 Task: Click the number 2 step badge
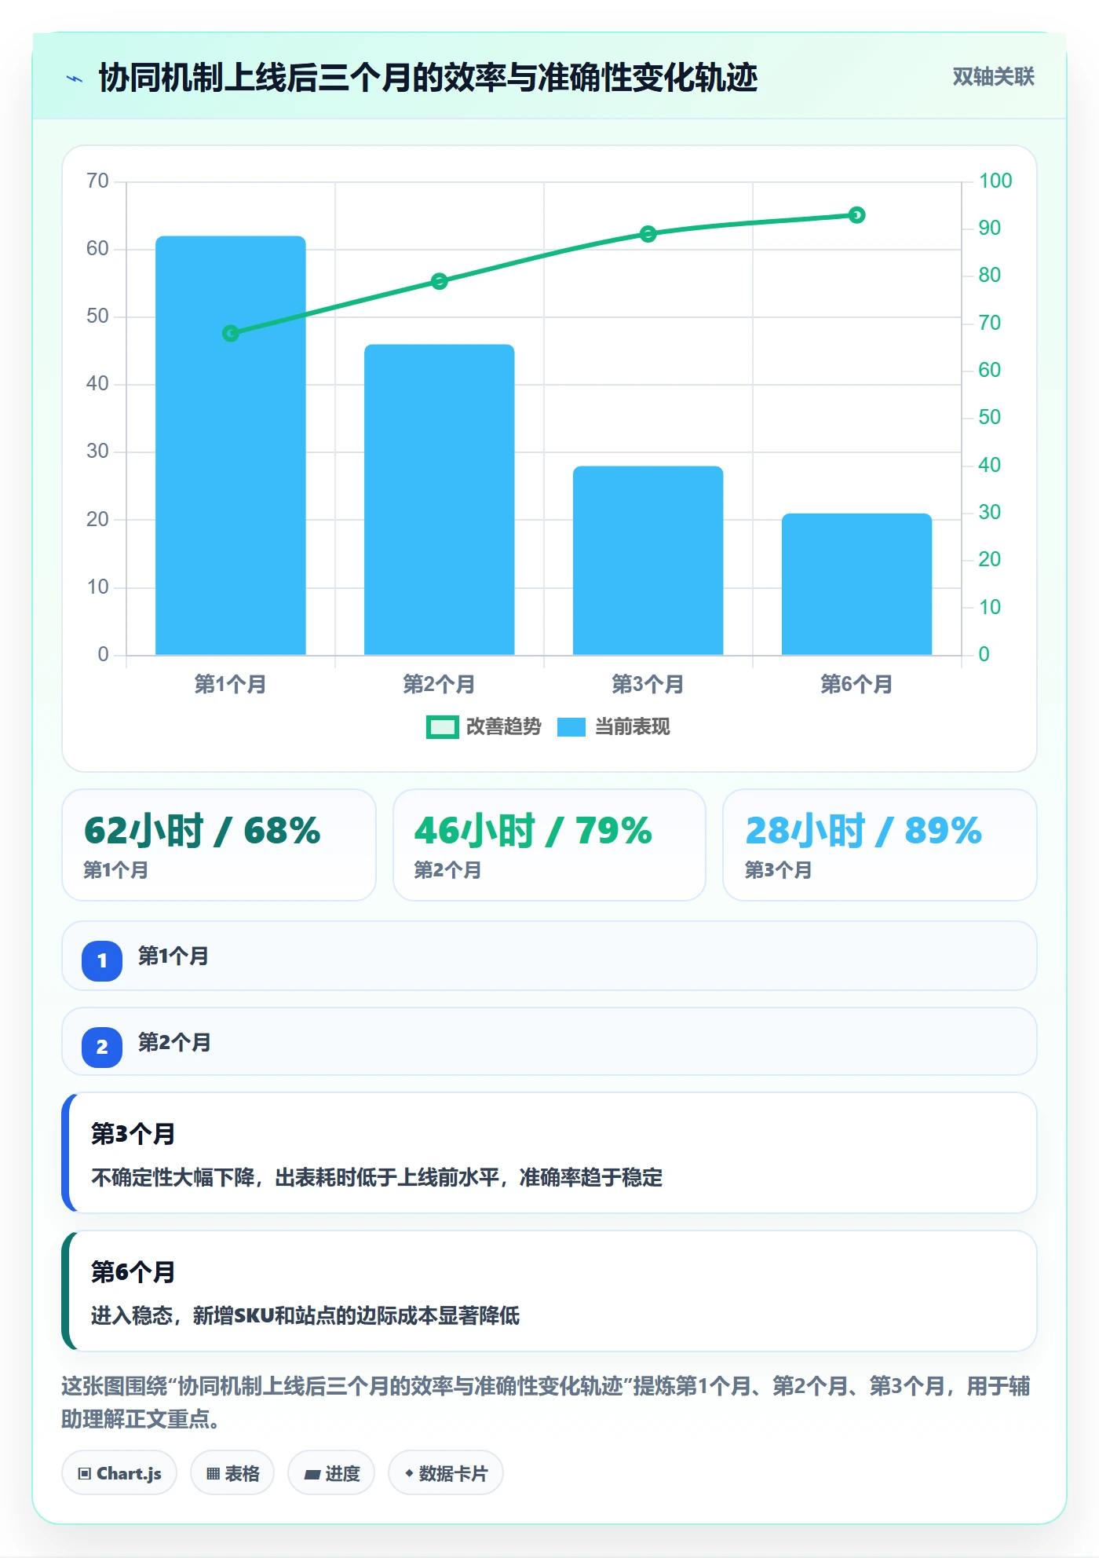pos(102,1047)
